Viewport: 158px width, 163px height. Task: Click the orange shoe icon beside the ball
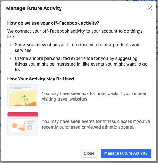pos(22,126)
